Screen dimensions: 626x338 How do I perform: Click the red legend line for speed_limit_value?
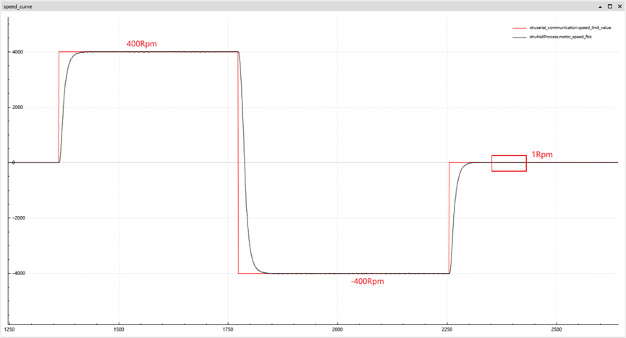coord(520,28)
